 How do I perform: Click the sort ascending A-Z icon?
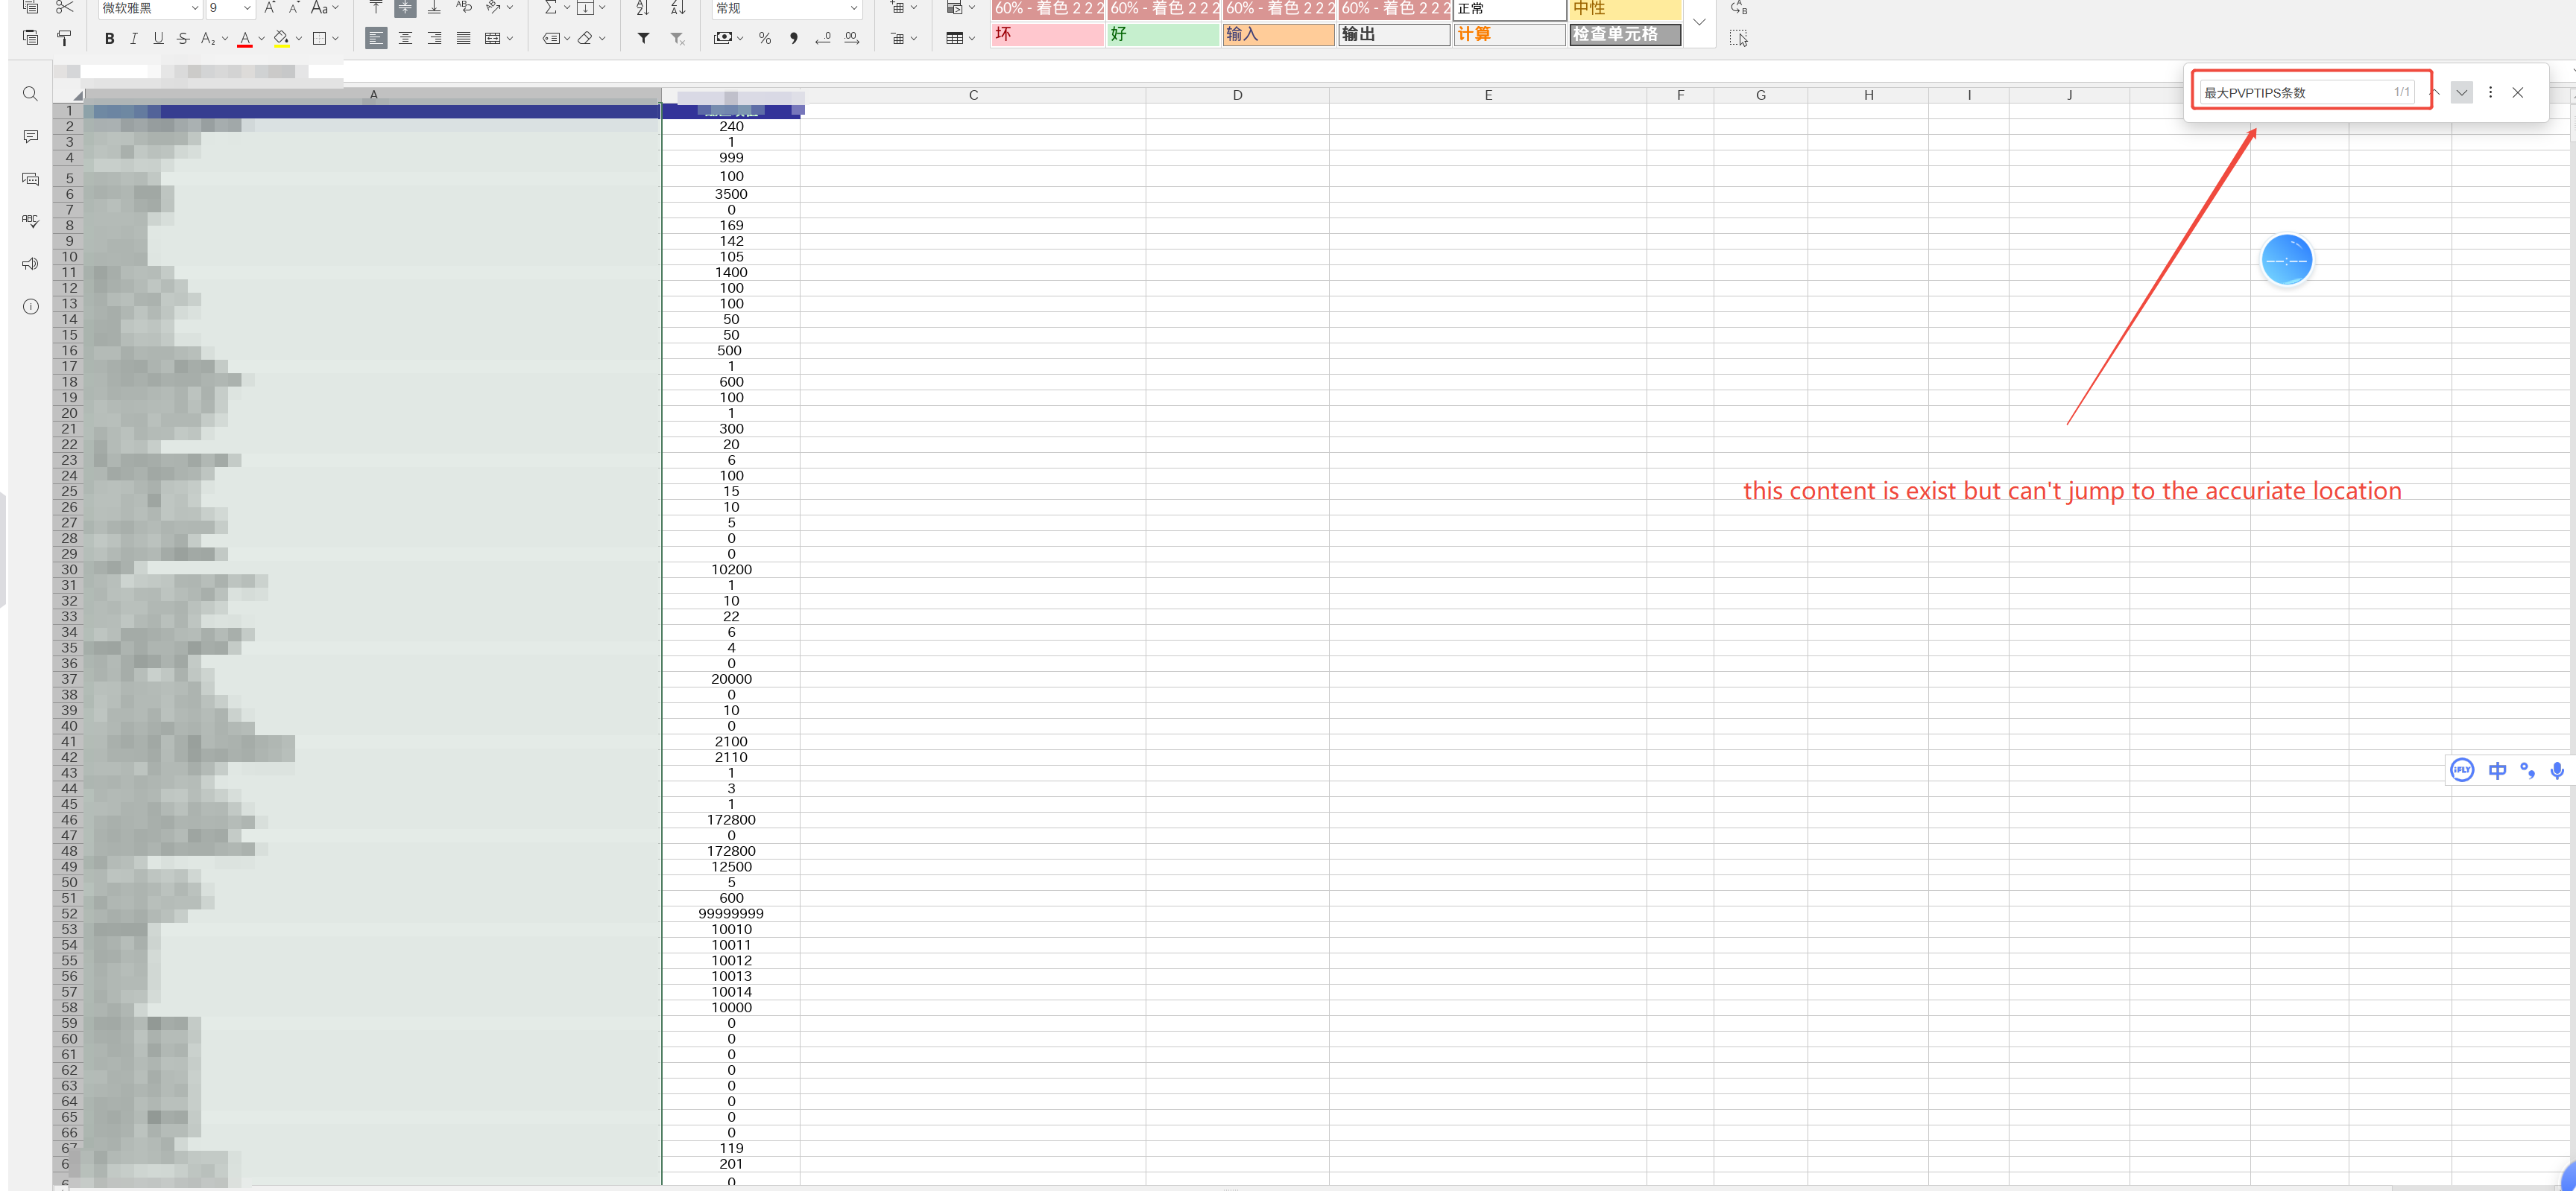pyautogui.click(x=643, y=8)
